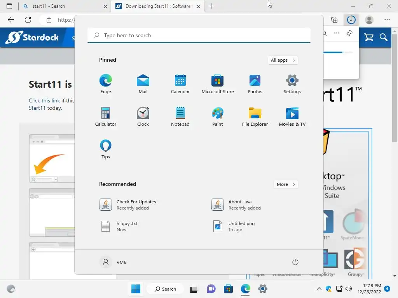Screen dimensions: 398x298
Task: View site information lock icon
Action: tap(49, 20)
